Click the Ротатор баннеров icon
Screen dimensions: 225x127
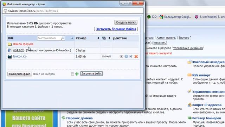(189, 118)
